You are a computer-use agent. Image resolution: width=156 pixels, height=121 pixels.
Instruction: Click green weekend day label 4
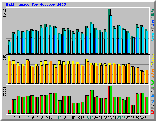tap(24, 118)
